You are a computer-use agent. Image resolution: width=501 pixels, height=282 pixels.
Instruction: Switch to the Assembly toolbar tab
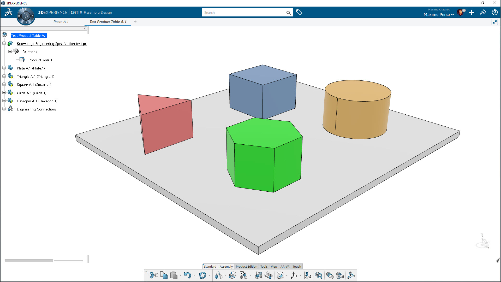click(226, 267)
